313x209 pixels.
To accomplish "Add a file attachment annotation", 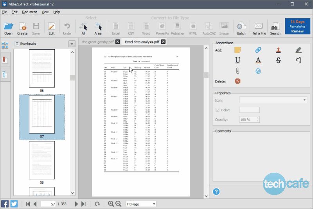I will coord(237,71).
